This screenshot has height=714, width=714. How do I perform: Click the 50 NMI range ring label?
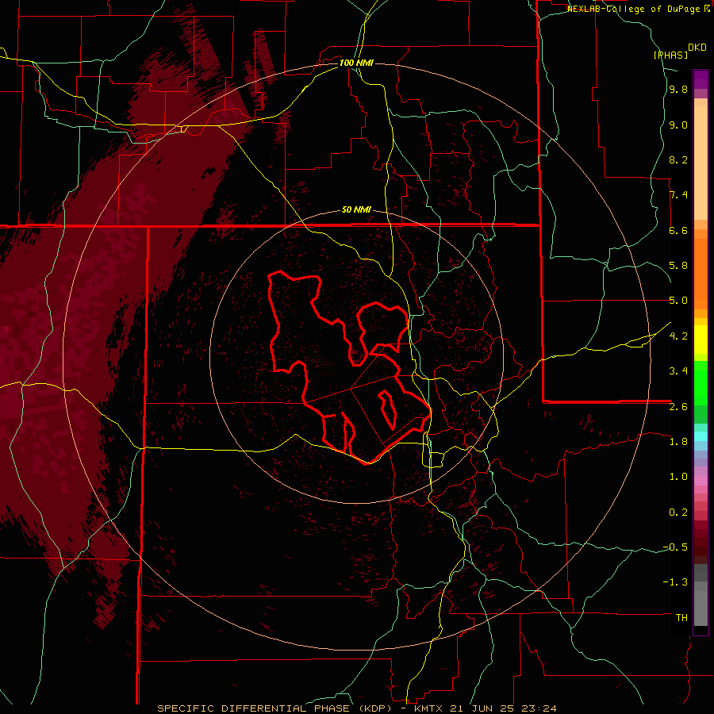pyautogui.click(x=356, y=209)
